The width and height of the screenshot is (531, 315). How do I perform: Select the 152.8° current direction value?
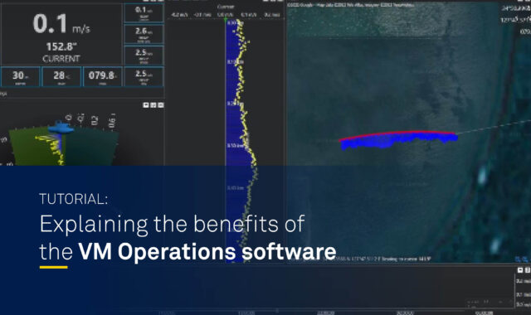pyautogui.click(x=61, y=46)
